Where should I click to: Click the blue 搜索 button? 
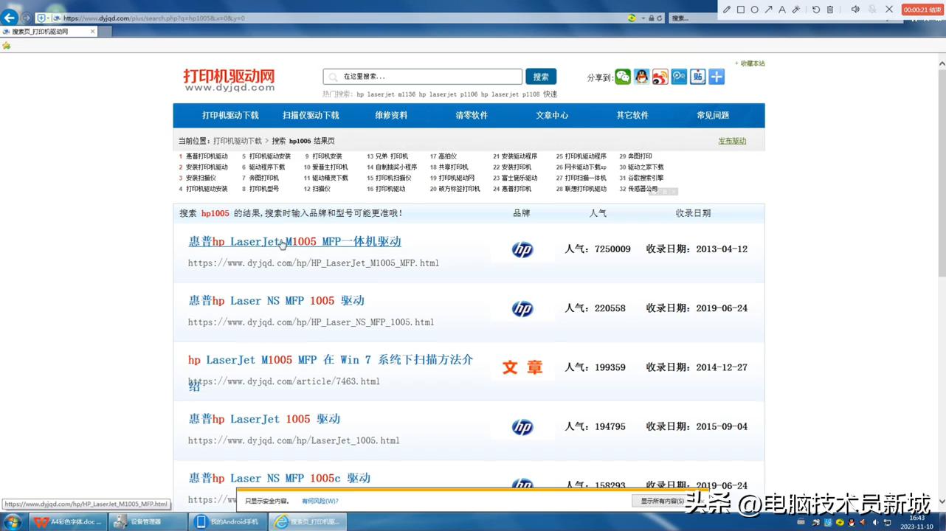coord(541,77)
